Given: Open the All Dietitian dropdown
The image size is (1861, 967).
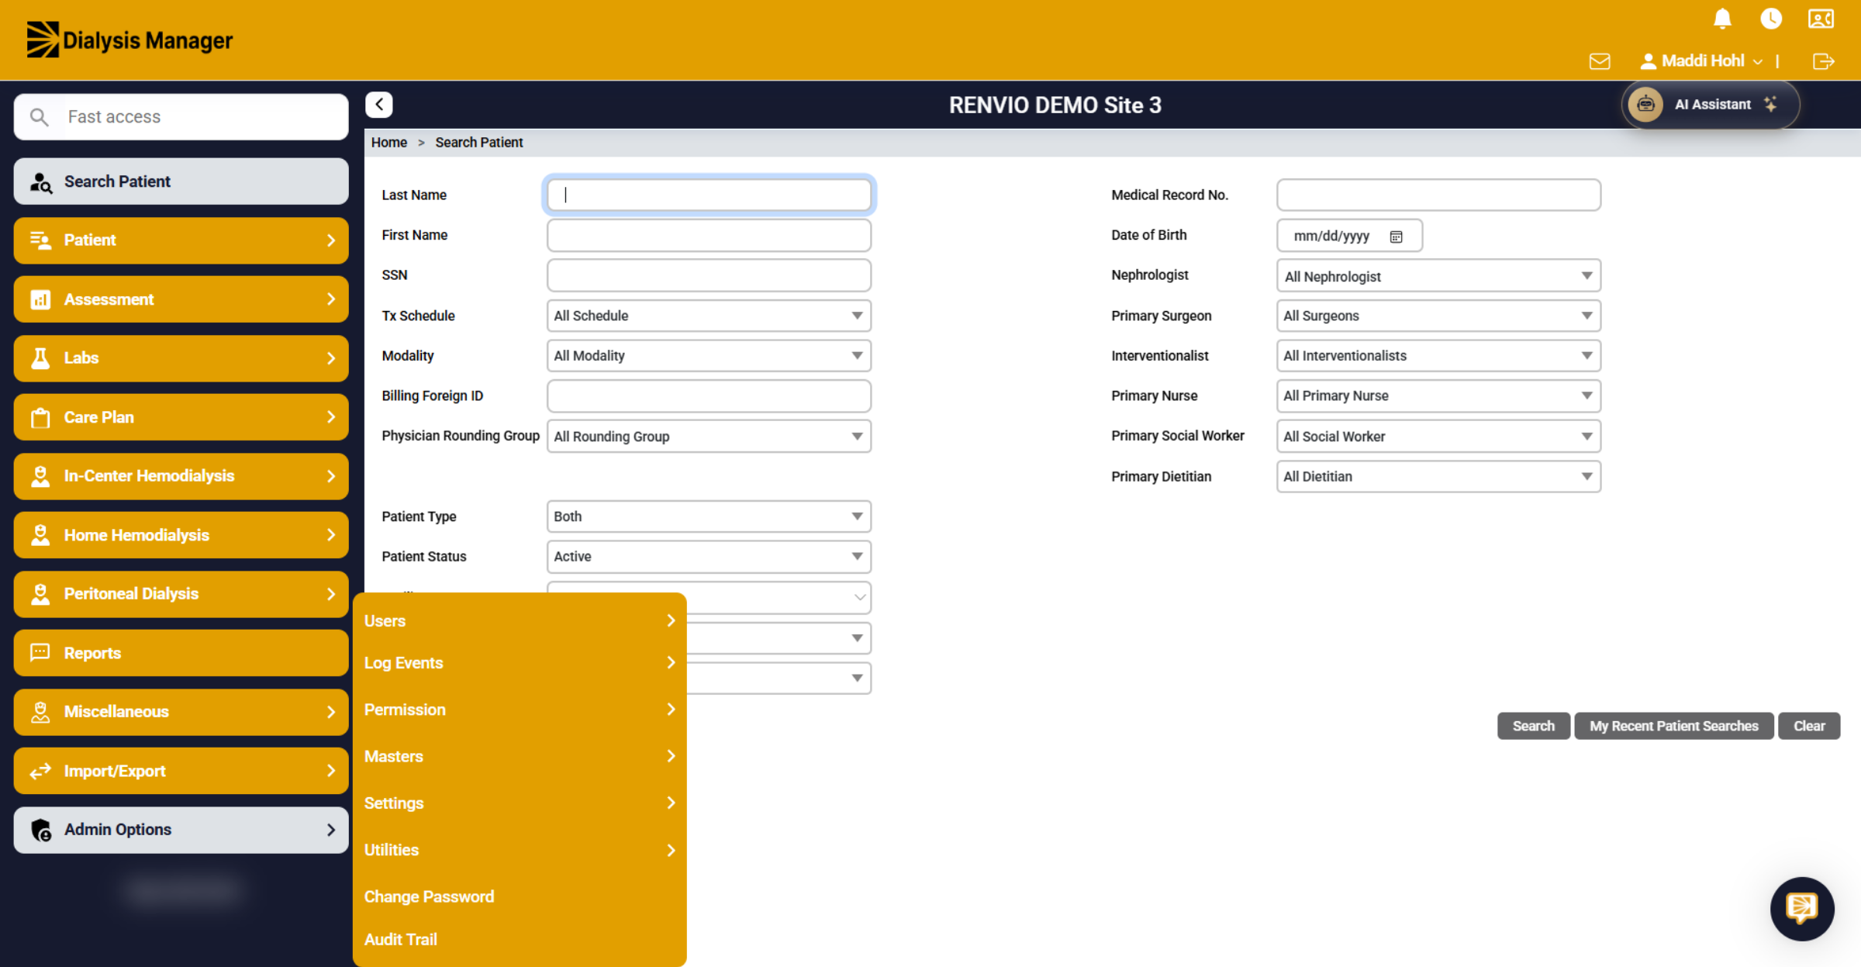Looking at the screenshot, I should 1438,477.
